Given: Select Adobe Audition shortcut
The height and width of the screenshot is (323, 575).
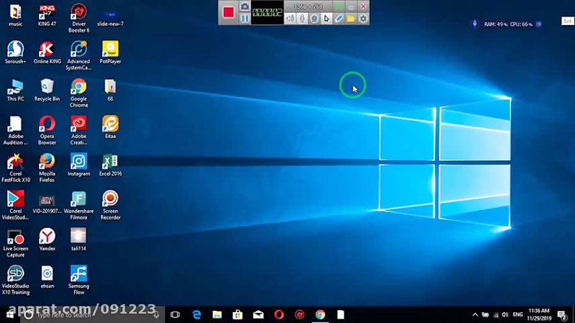Looking at the screenshot, I should pos(15,131).
